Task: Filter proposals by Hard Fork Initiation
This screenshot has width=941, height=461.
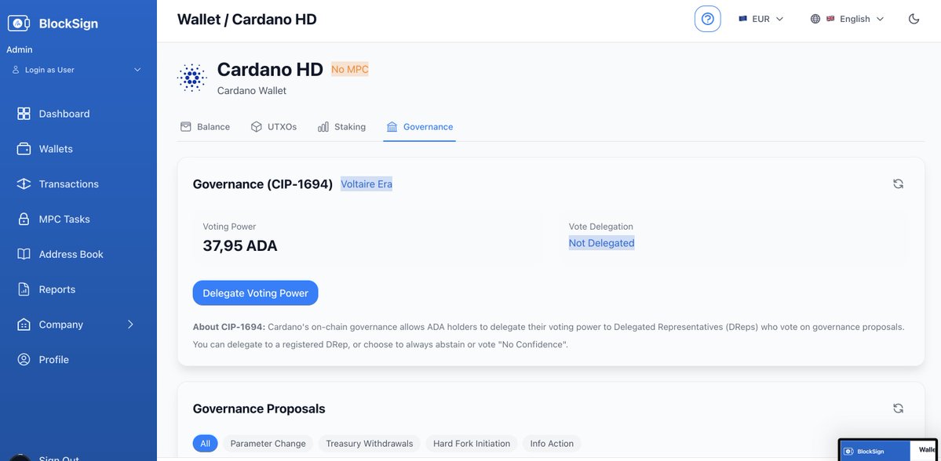Action: coord(472,444)
